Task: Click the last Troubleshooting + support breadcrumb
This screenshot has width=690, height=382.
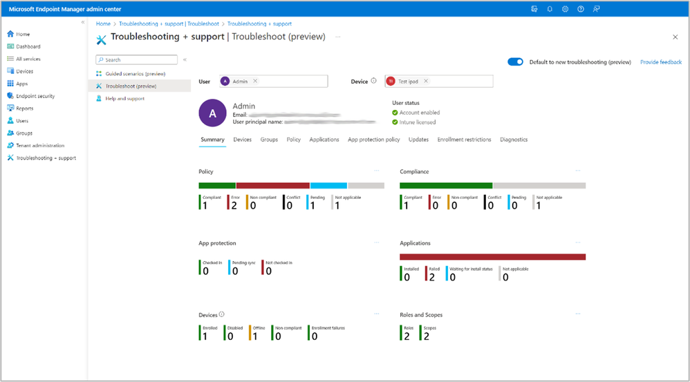Action: pyautogui.click(x=259, y=23)
